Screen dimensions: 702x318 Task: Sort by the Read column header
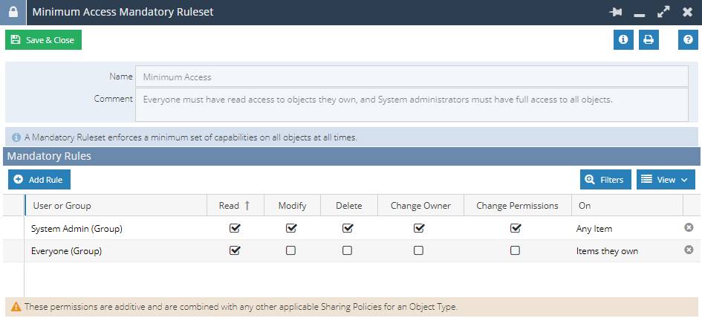(235, 206)
